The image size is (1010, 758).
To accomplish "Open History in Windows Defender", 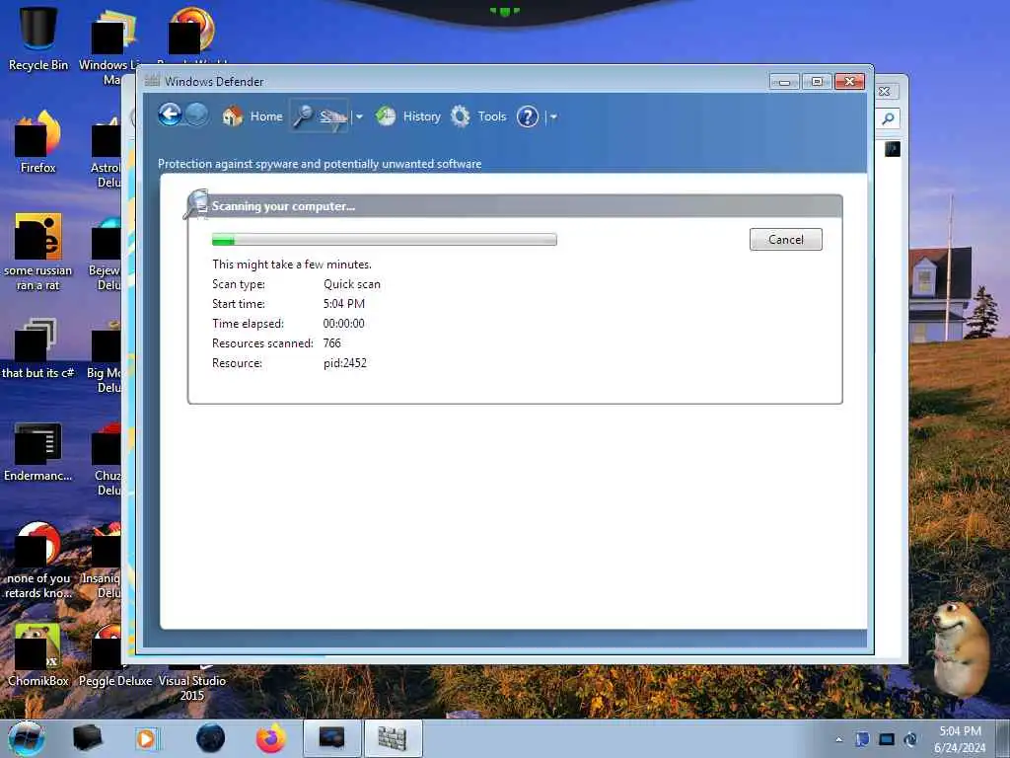I will (408, 116).
